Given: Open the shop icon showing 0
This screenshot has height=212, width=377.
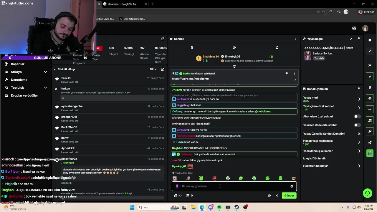Looking at the screenshot, I should pos(190,196).
